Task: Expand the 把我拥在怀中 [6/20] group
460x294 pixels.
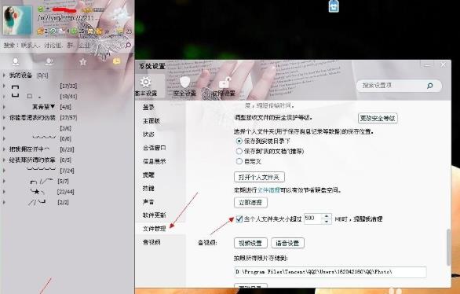Action: (4, 149)
